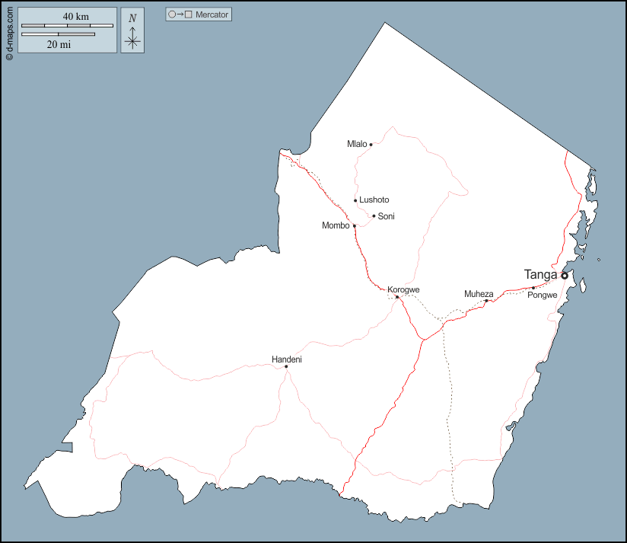Click the Muheza town label
627x543 pixels.
click(x=479, y=294)
